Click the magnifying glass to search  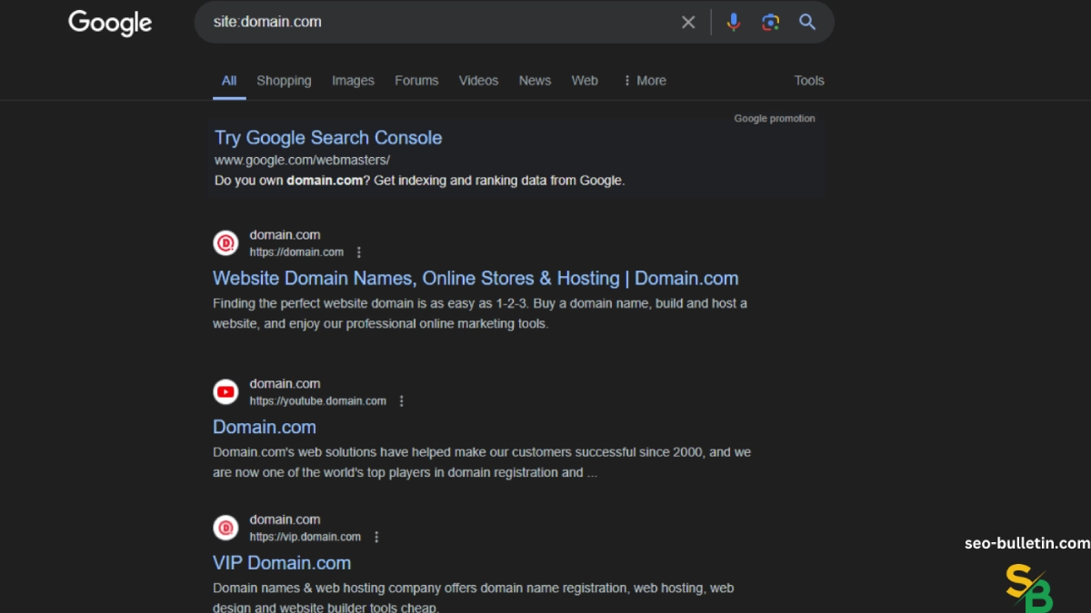coord(807,22)
